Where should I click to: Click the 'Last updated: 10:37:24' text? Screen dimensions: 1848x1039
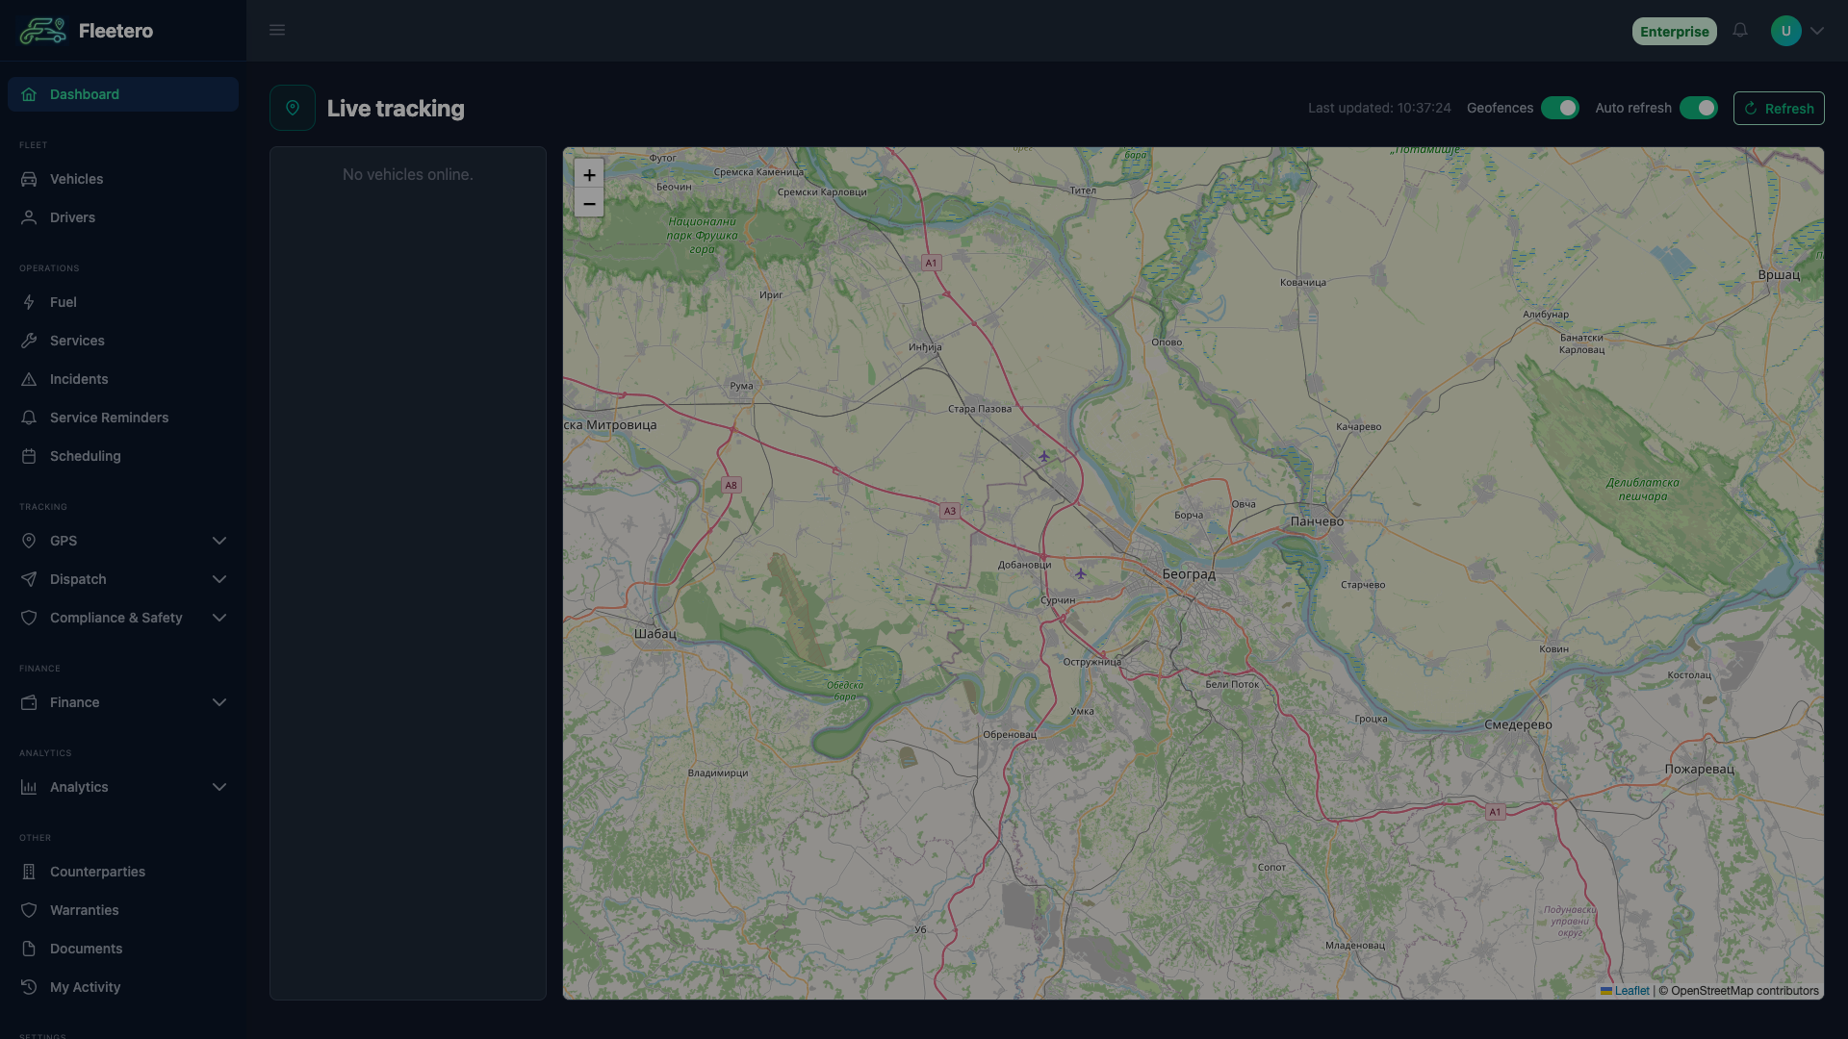click(1379, 108)
